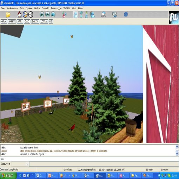Click the mouse device toolbar icon
This screenshot has width=179, height=179.
click(104, 14)
